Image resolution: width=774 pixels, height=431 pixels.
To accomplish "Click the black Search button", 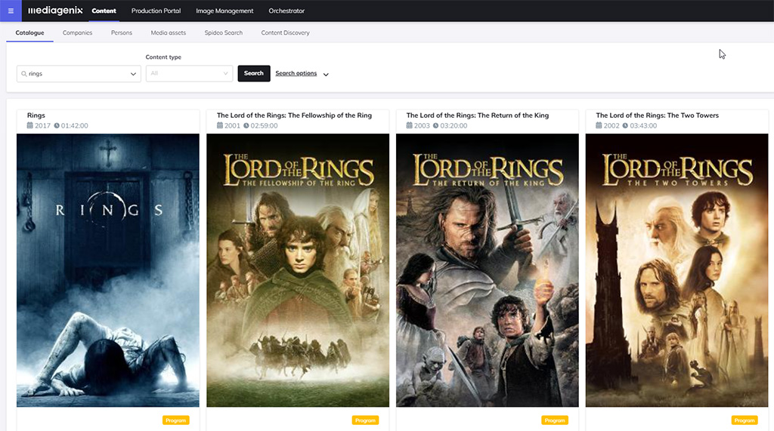I will pyautogui.click(x=254, y=73).
